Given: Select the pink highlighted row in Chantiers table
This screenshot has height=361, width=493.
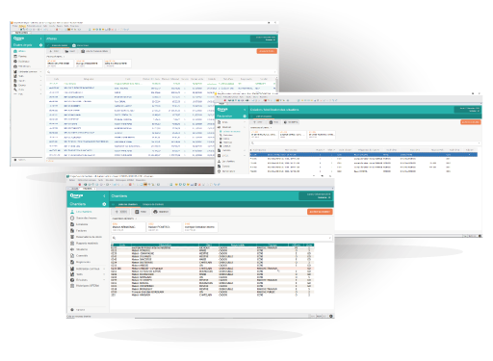Looking at the screenshot, I should (x=212, y=269).
